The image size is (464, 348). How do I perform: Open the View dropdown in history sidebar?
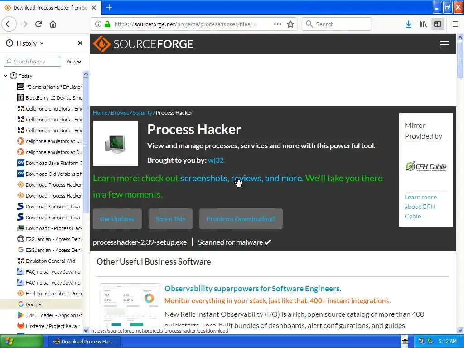[74, 62]
